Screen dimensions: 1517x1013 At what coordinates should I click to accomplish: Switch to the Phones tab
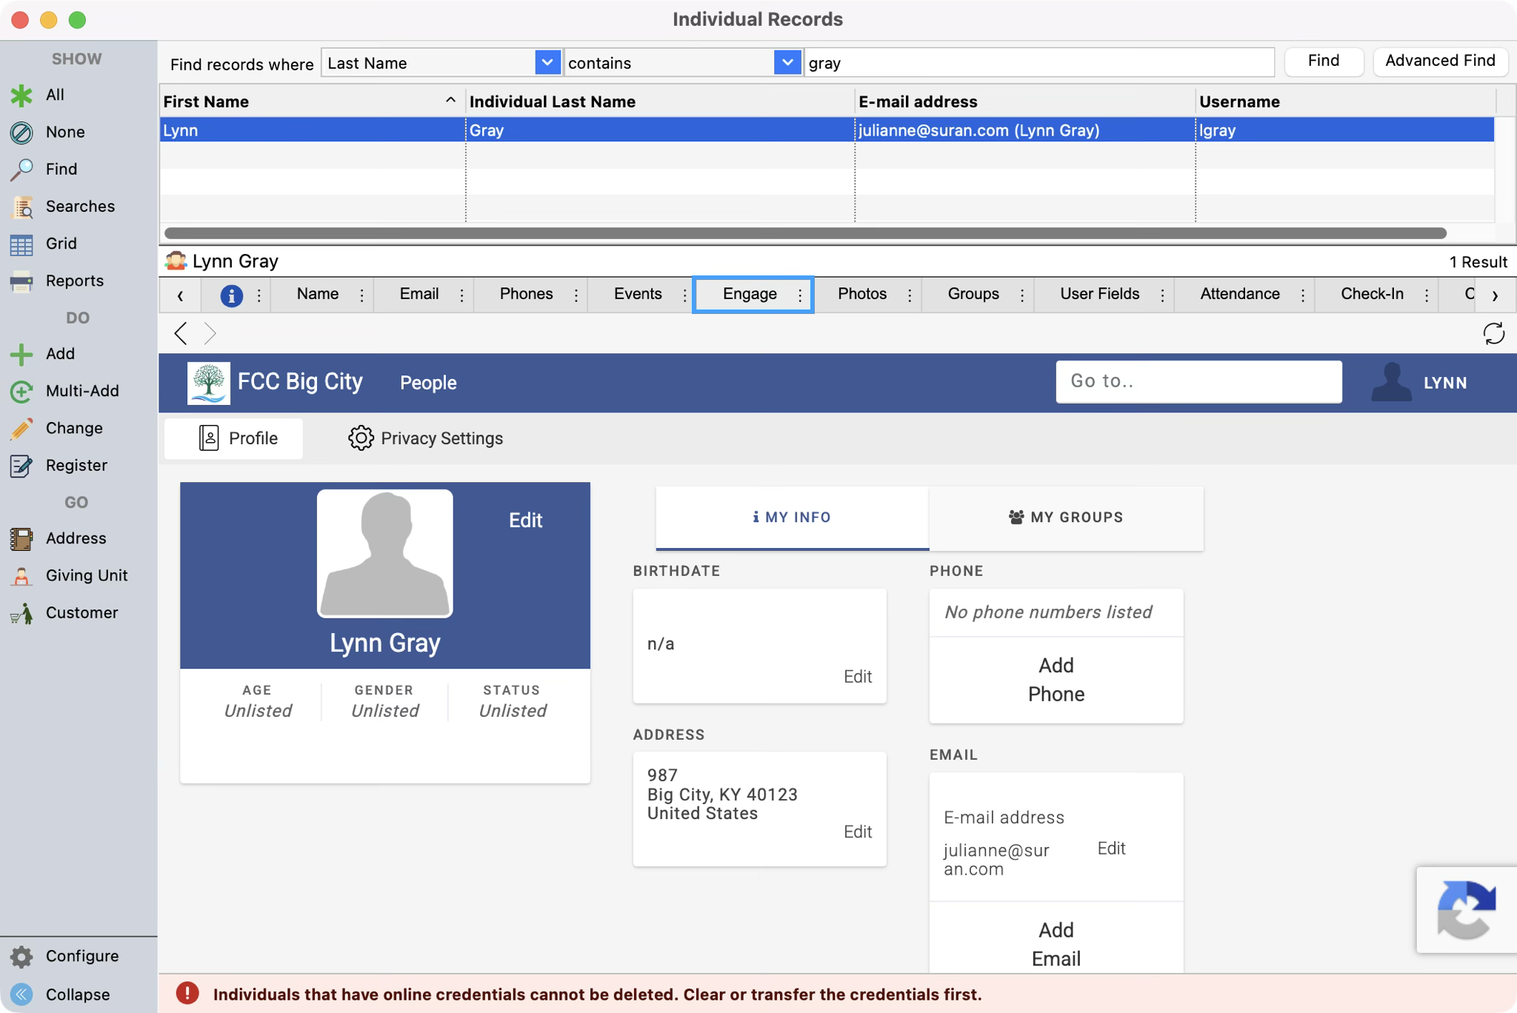click(526, 294)
